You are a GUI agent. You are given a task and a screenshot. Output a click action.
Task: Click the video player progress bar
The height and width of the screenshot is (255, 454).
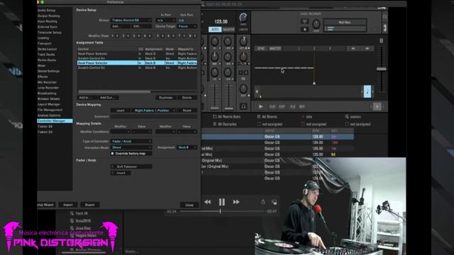222,211
